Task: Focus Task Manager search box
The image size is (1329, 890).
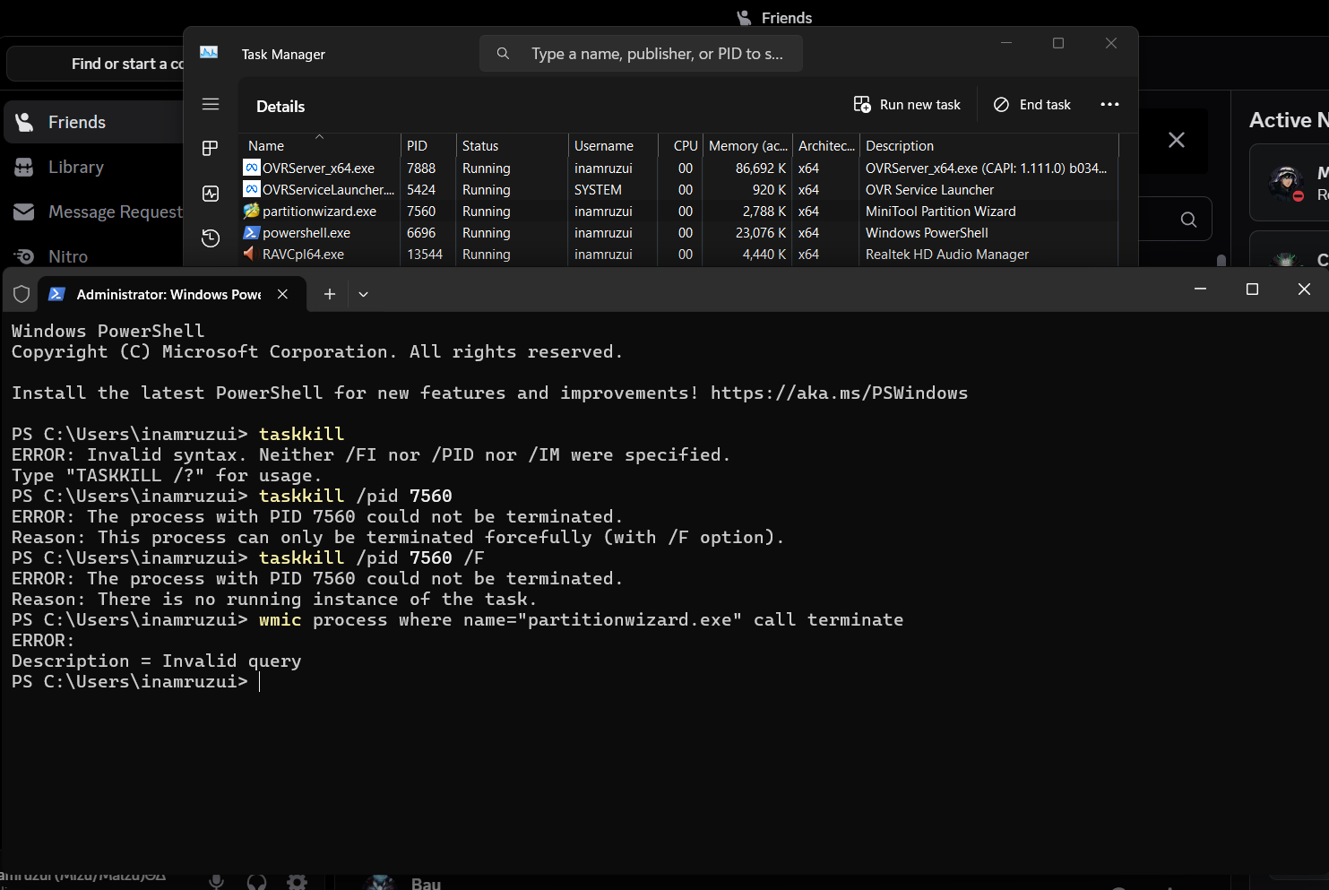Action: 641,54
